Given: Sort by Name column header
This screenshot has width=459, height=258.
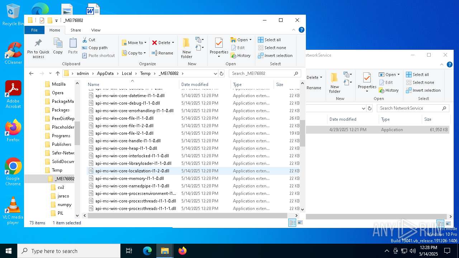Looking at the screenshot, I should tap(132, 85).
